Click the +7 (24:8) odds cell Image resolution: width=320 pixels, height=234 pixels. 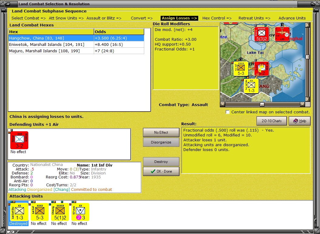coord(119,51)
